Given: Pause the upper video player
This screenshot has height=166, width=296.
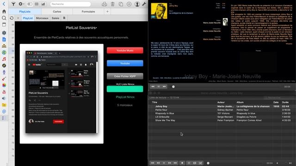Looking at the screenshot, I should [159, 87].
